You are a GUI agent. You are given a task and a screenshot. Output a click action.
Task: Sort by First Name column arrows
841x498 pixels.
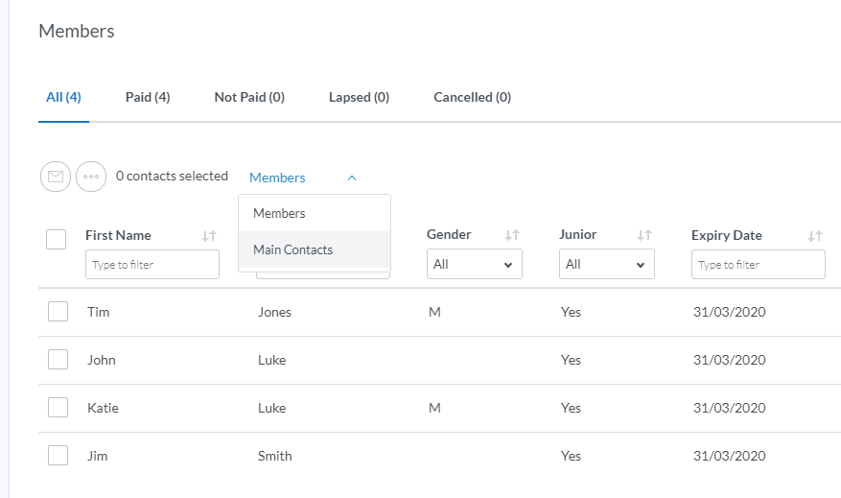coord(209,236)
